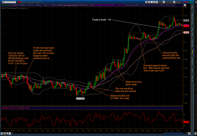Open the Active Trader sidebar tab

192,32
